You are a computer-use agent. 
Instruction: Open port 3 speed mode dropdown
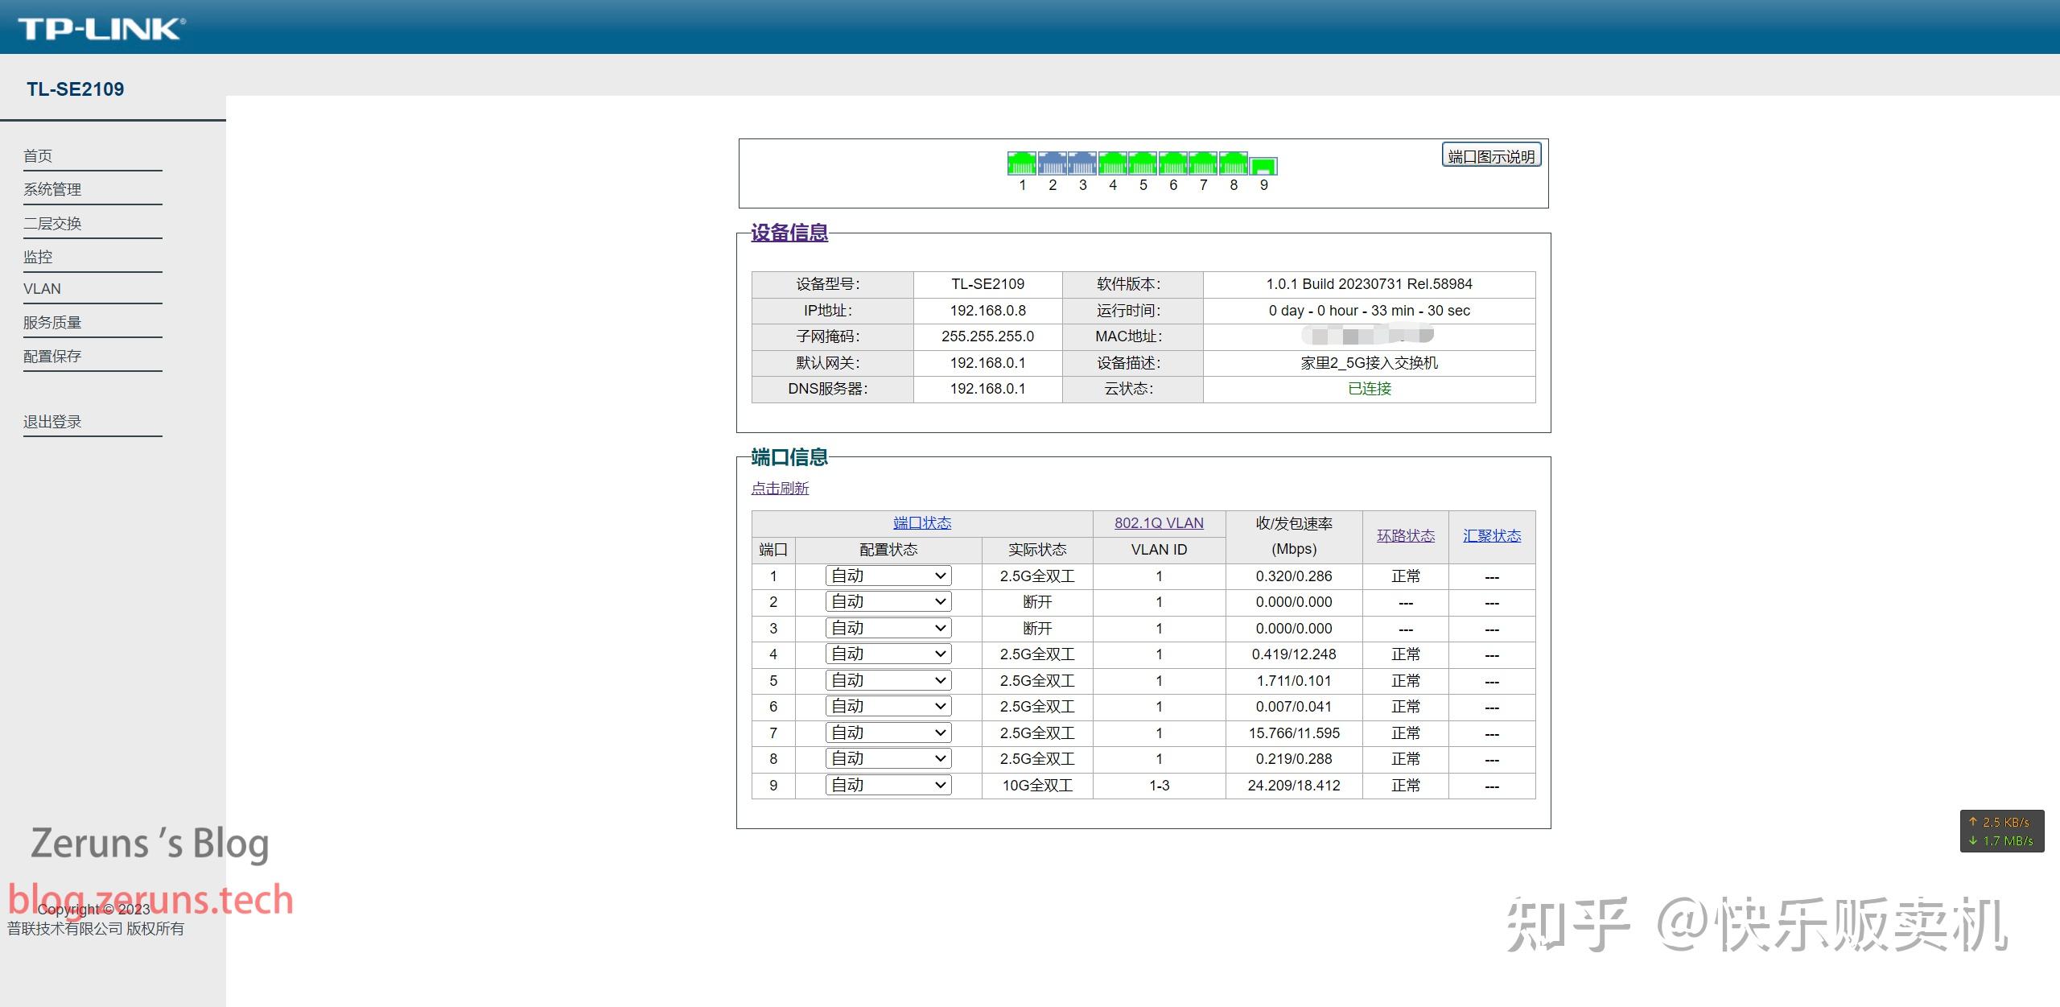click(x=888, y=628)
